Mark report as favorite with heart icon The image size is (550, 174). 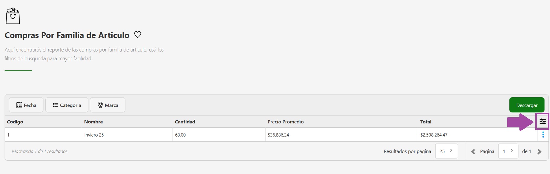tap(138, 35)
